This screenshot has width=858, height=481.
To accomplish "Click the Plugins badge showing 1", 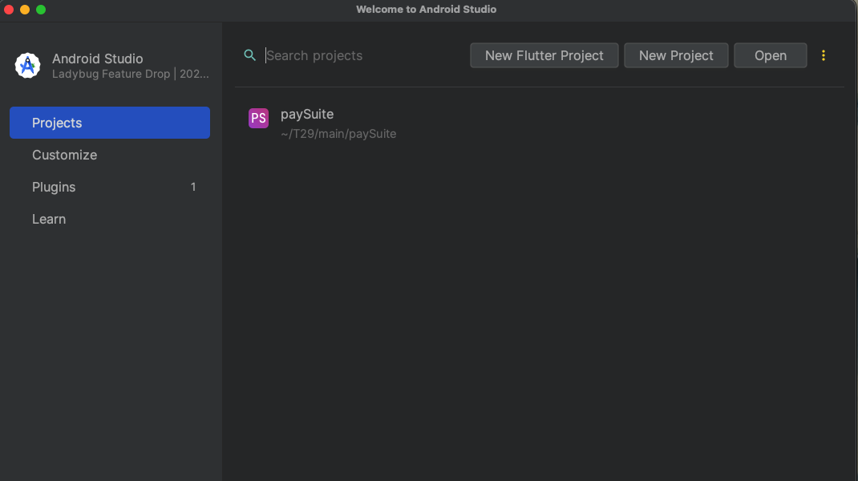I will [192, 187].
